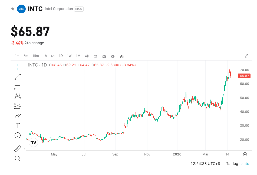This screenshot has width=257, height=175.
Task: Open the candle chart style selector
Action: tap(87, 56)
